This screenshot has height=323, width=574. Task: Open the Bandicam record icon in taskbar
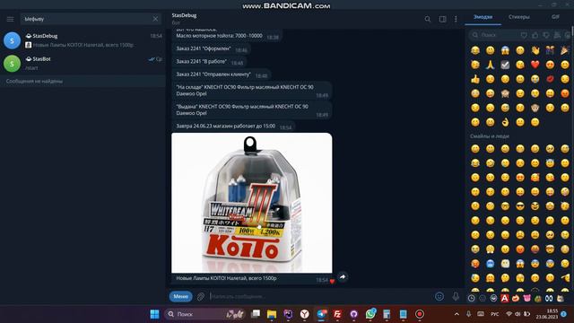(420, 314)
